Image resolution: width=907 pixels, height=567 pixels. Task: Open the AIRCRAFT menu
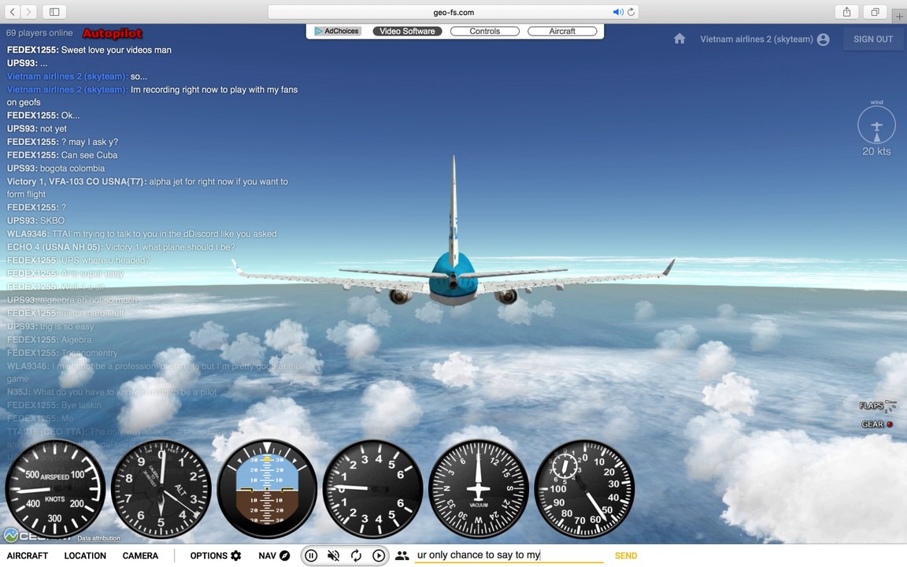[x=28, y=555]
